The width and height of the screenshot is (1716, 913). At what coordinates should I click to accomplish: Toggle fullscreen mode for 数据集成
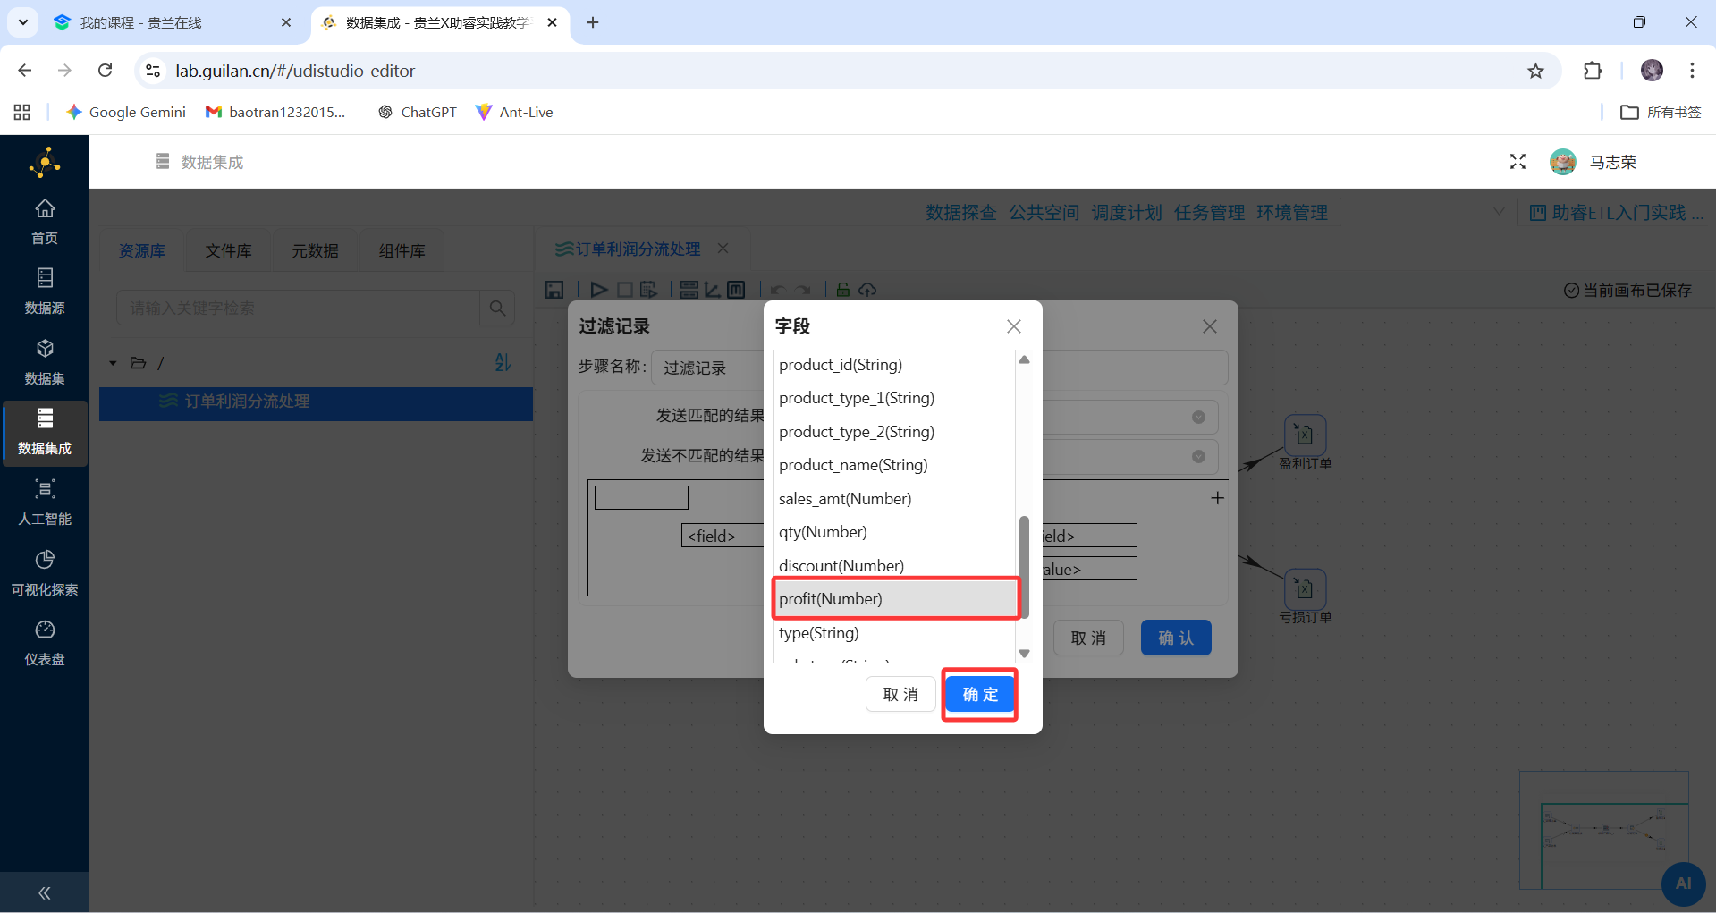click(1517, 162)
